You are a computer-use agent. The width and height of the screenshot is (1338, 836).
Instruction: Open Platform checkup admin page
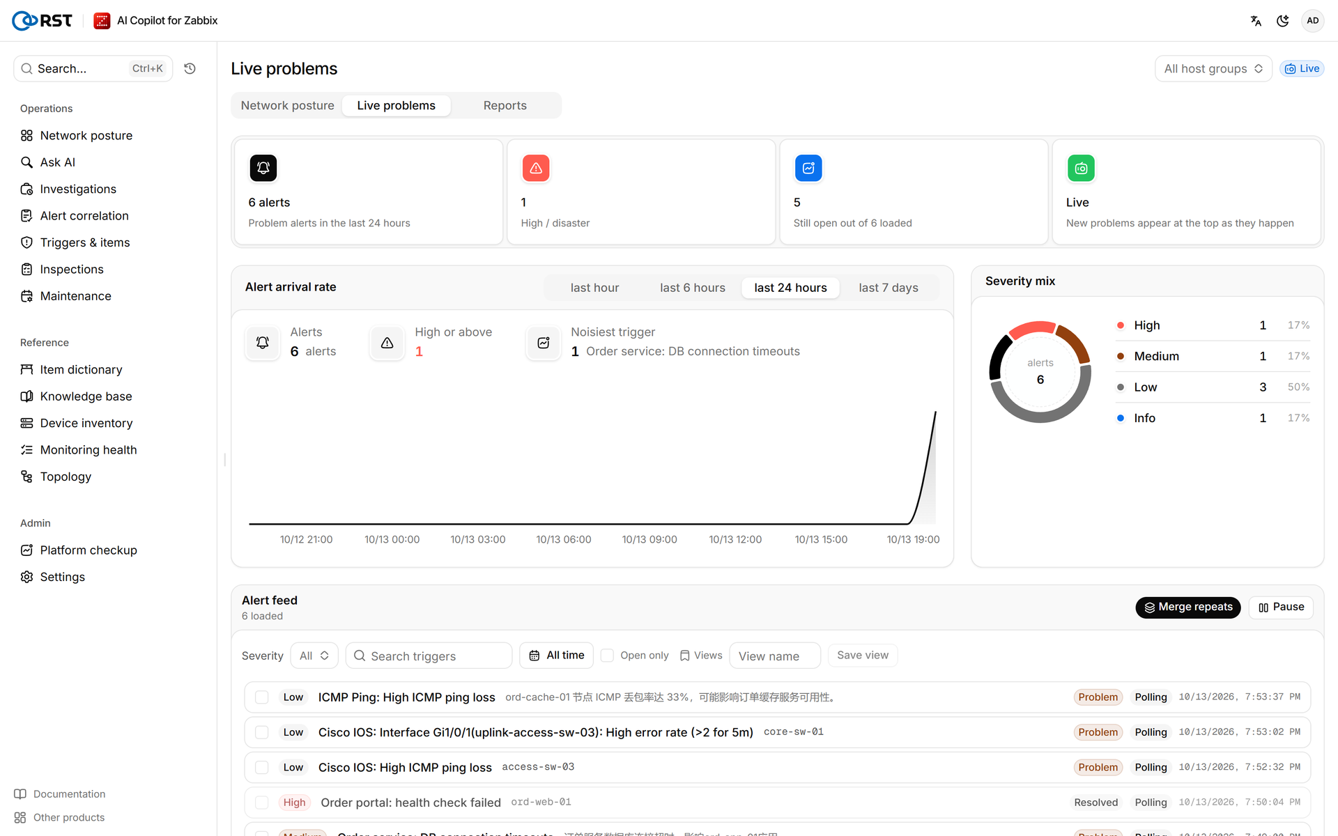[89, 550]
